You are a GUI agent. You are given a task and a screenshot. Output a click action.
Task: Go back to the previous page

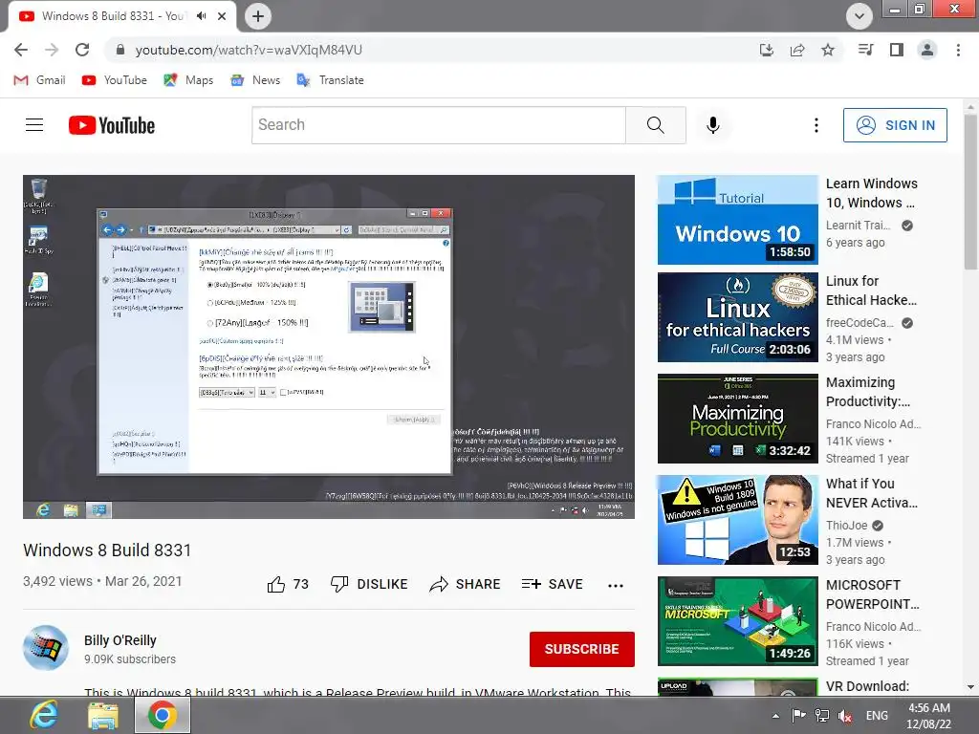[x=21, y=50]
